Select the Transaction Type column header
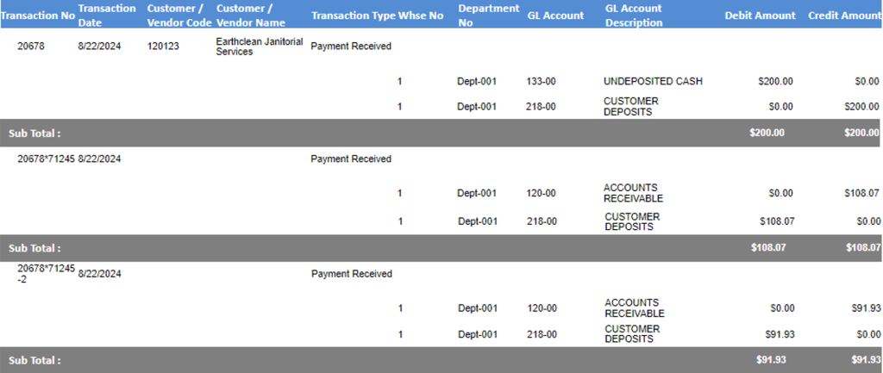 pyautogui.click(x=353, y=16)
